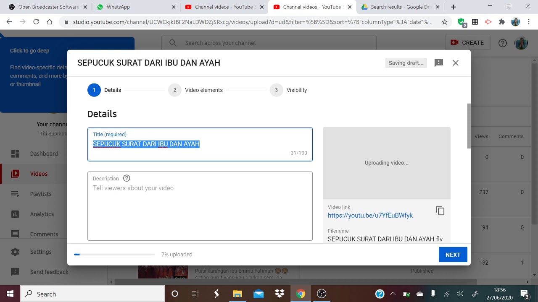Screen dimensions: 538x302
Task: Click Send feedback icon in sidebar
Action: (15, 272)
